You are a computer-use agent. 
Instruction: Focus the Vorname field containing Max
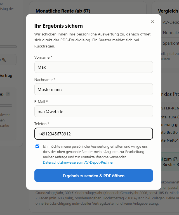point(93,67)
